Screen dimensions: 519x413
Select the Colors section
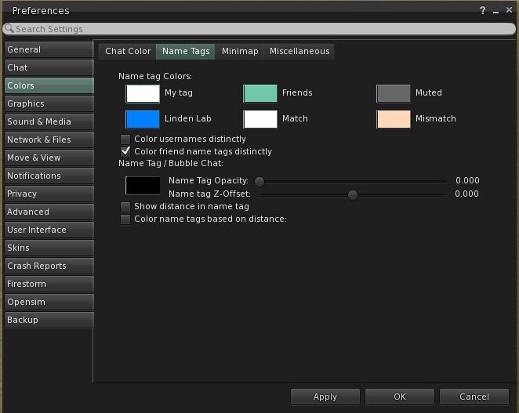[49, 85]
